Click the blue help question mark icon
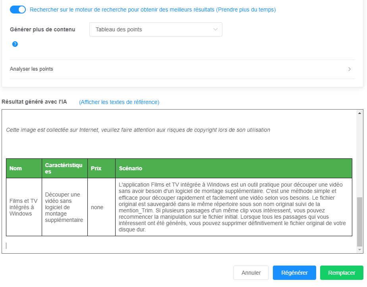Image resolution: width=367 pixels, height=287 pixels. click(15, 44)
